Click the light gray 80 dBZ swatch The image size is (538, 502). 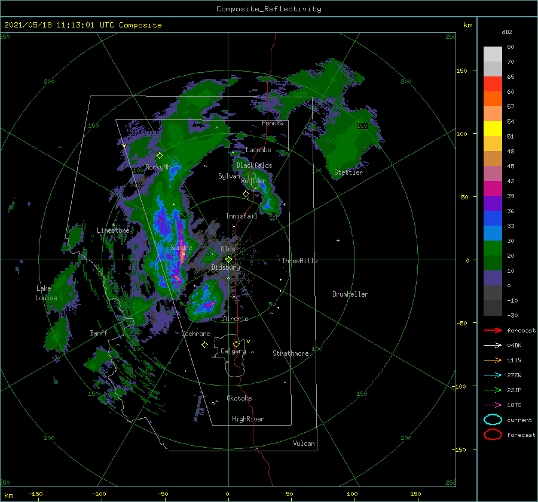click(493, 54)
